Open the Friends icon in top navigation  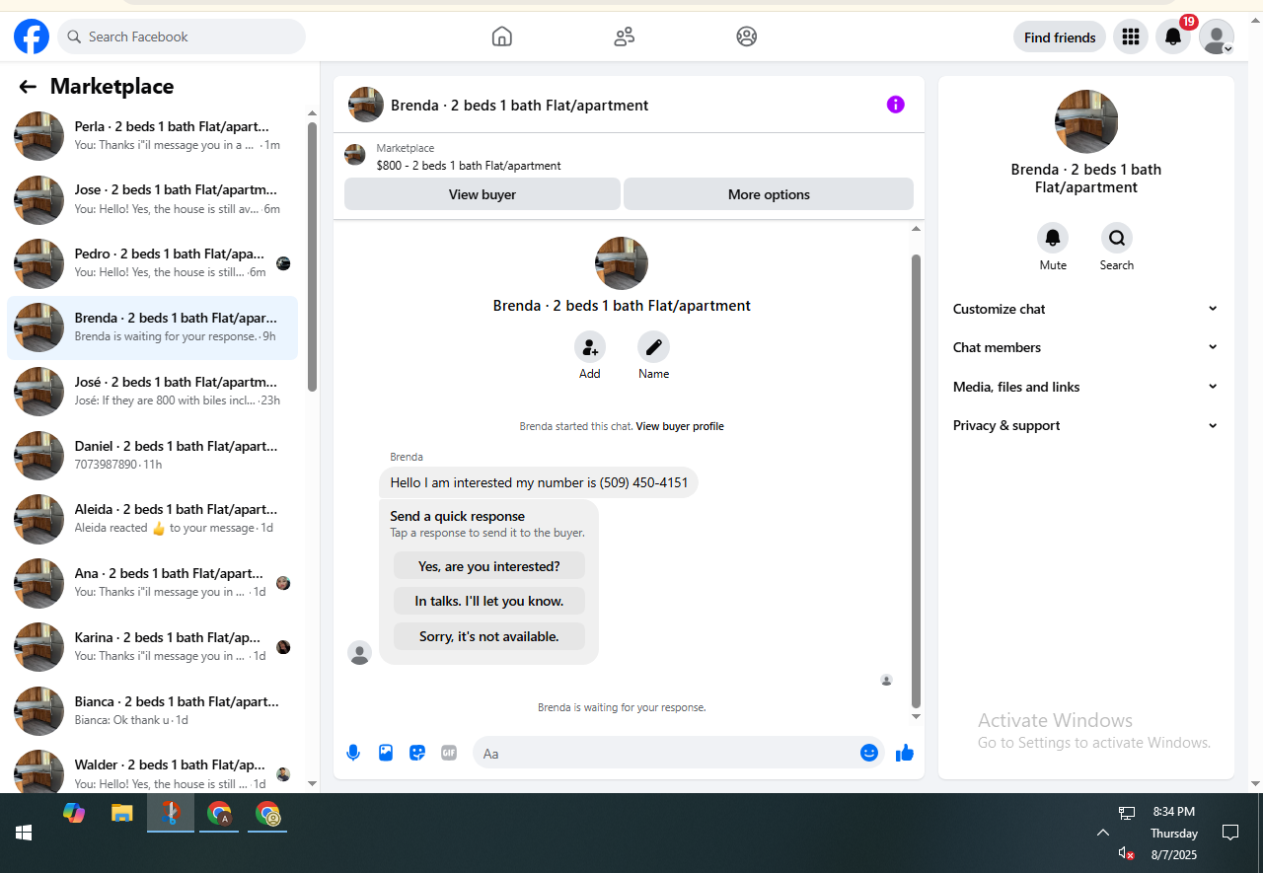[624, 37]
